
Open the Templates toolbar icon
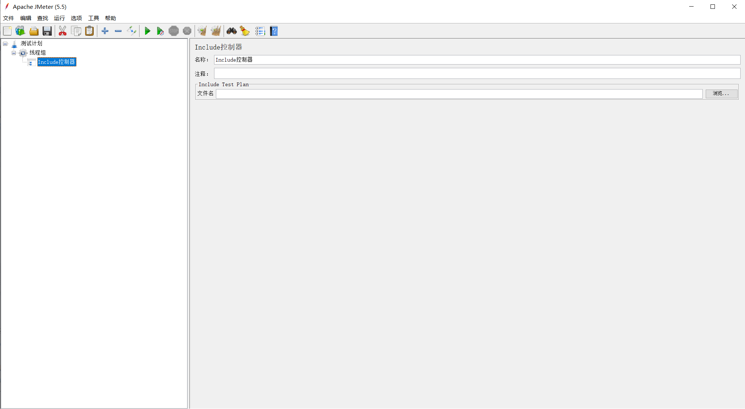[x=20, y=31]
